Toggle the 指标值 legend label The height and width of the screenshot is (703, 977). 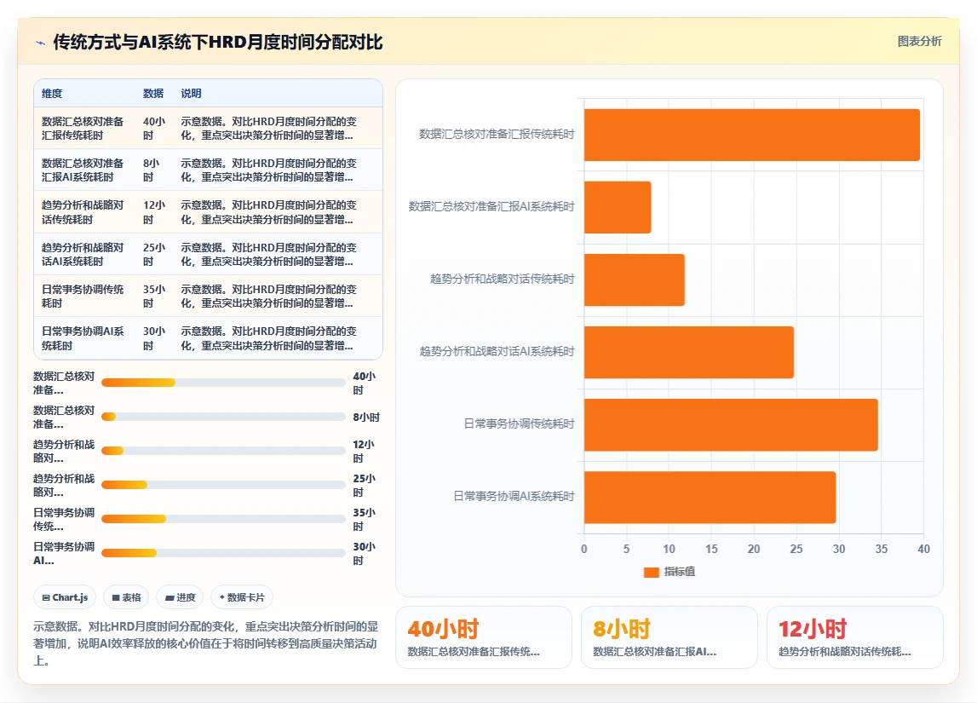pyautogui.click(x=679, y=572)
